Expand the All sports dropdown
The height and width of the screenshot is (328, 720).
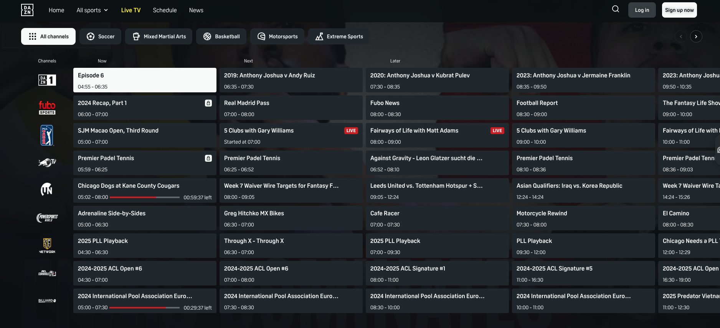pos(92,10)
